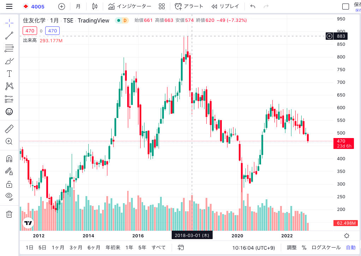Viewport: 361px width, 256px height.
Task: Open timezone menu at 10:16:04 (UTC+9)
Action: pyautogui.click(x=254, y=248)
